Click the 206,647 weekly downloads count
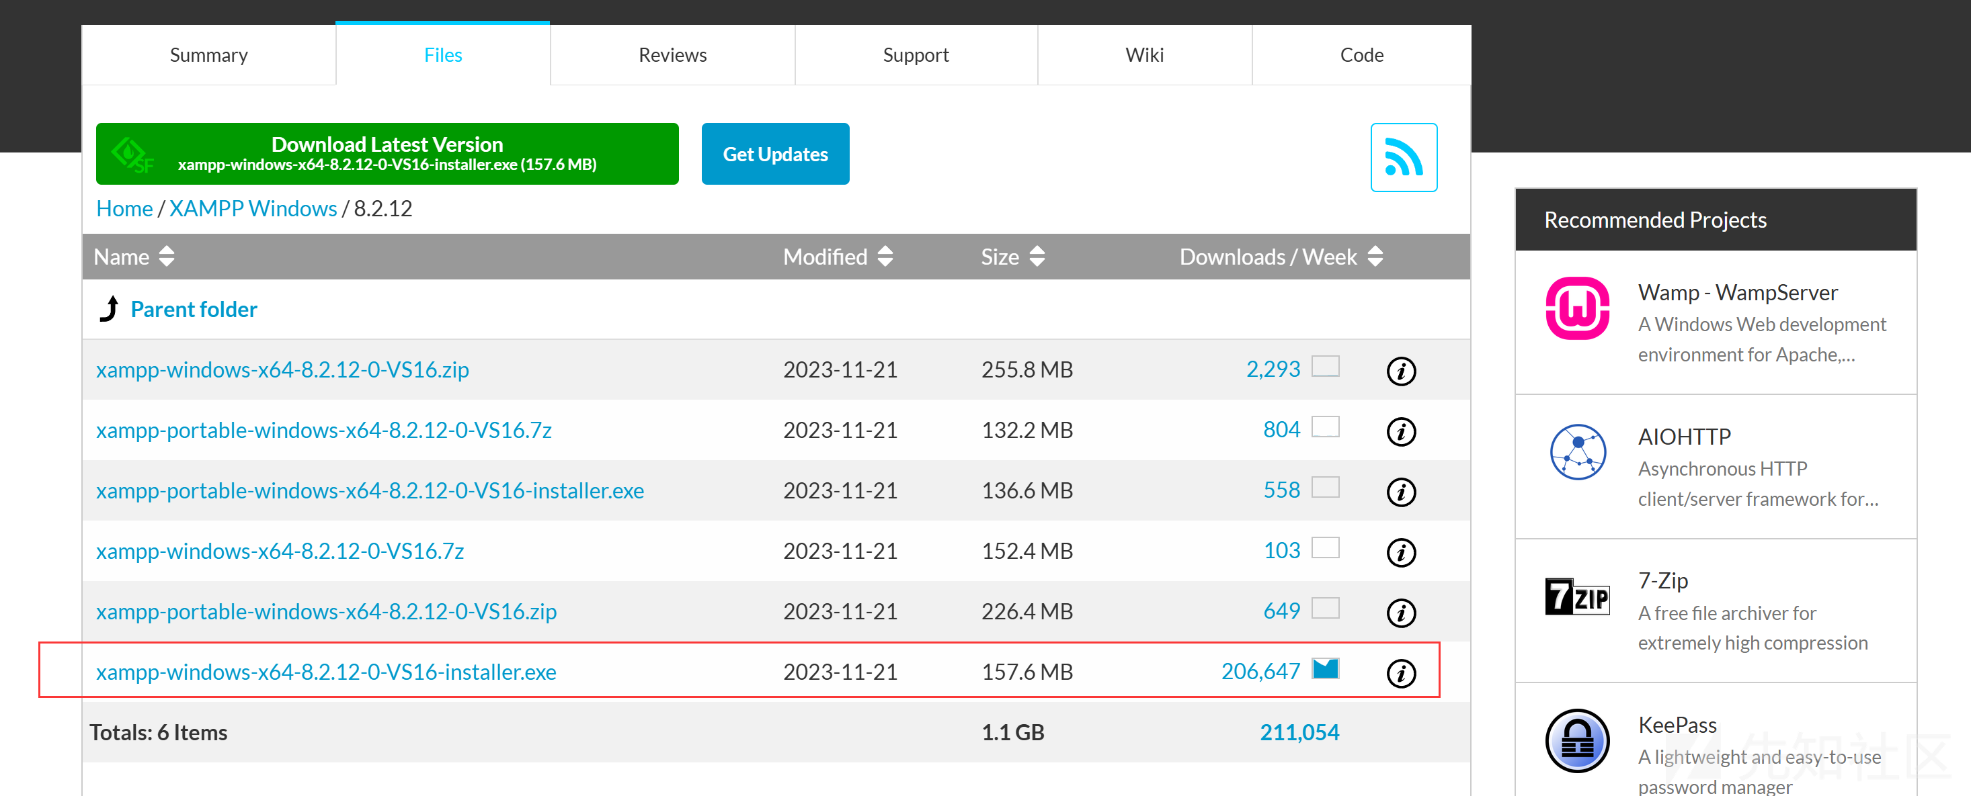The image size is (1971, 796). pyautogui.click(x=1260, y=671)
